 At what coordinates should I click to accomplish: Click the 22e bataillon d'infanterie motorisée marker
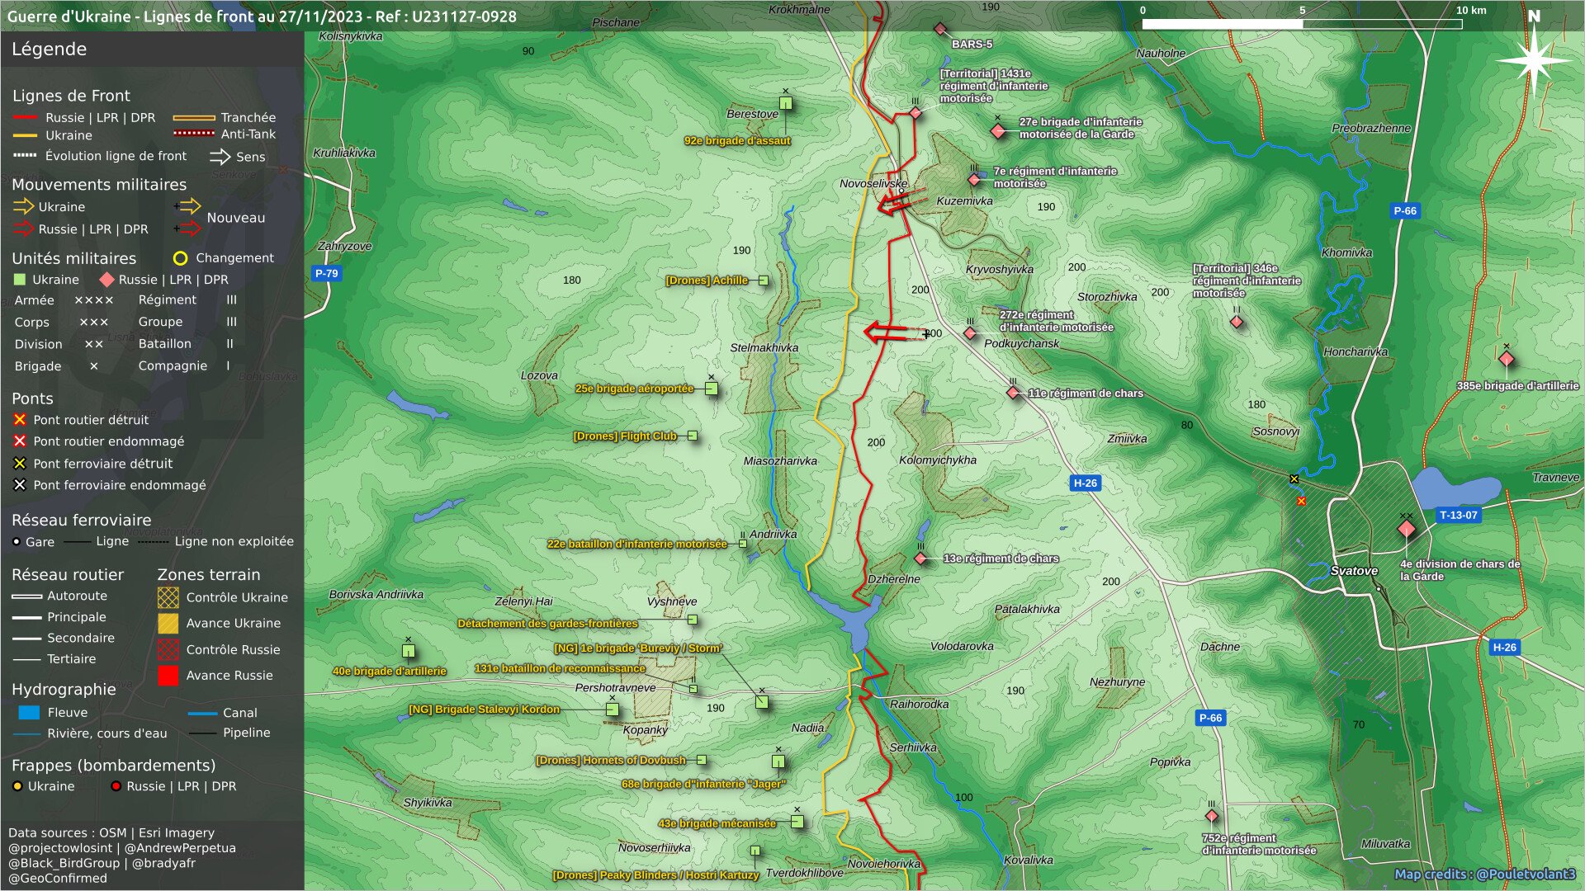tap(743, 544)
